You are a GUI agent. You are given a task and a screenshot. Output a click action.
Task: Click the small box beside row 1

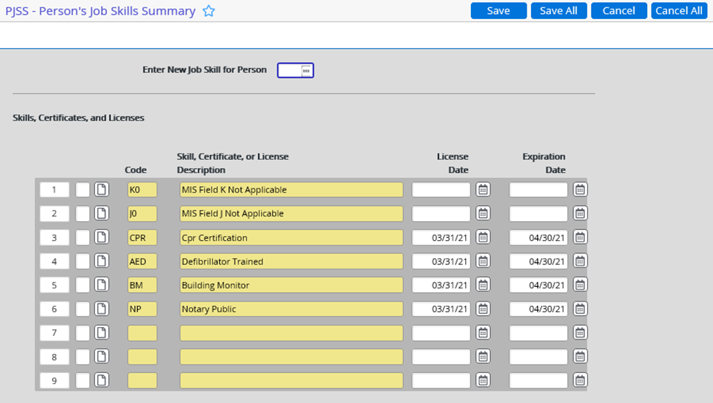[83, 190]
